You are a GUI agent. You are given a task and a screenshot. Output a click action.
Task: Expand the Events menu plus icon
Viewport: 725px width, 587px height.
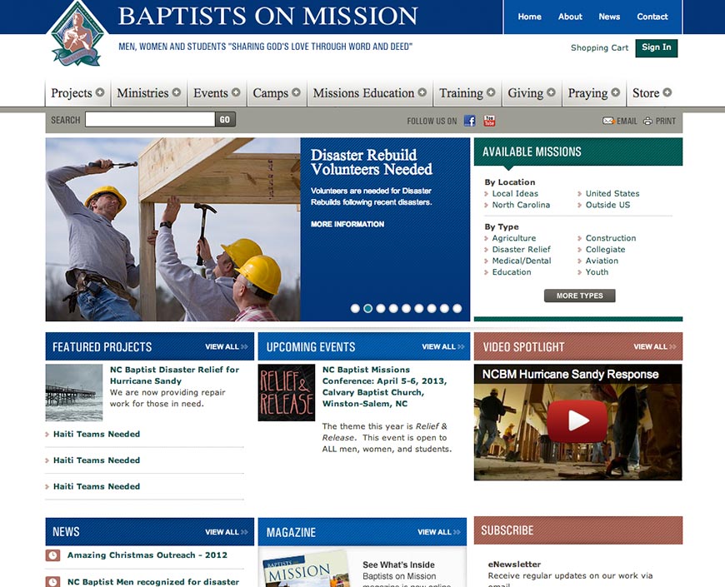(x=236, y=92)
